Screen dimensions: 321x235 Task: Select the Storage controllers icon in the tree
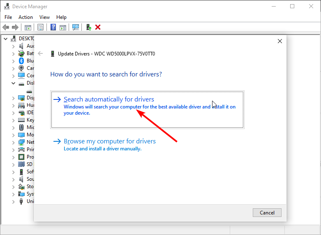[21, 187]
